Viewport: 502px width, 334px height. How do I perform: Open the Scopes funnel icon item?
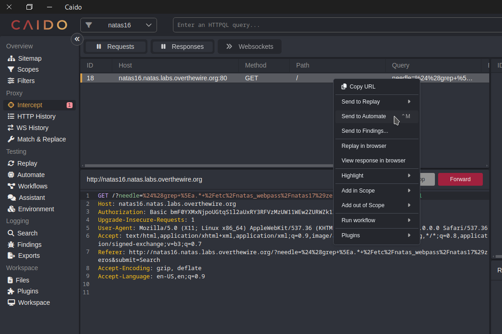click(28, 69)
